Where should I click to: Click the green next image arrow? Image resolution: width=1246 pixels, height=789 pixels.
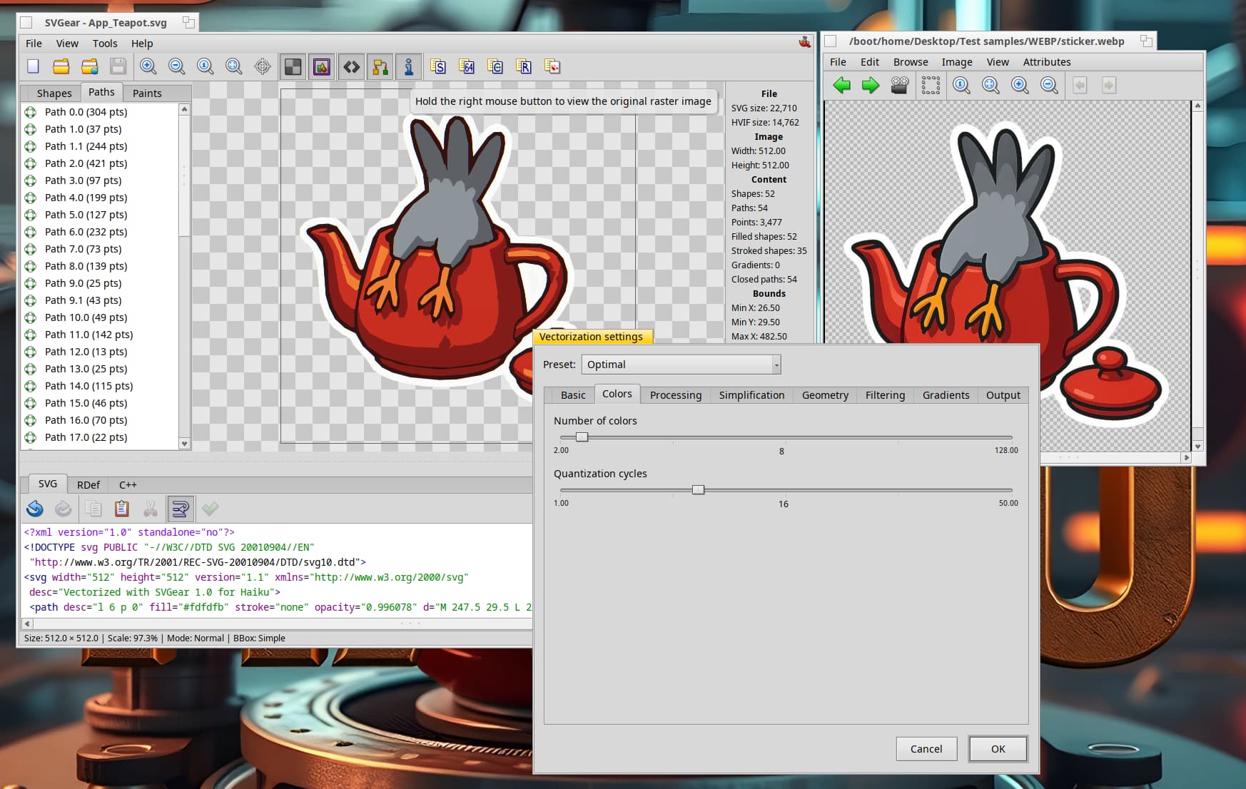pos(871,86)
